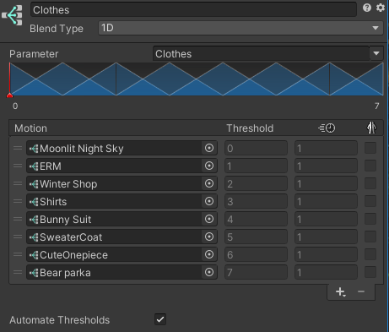Click the blend tree icon beside Clothes

12,15
